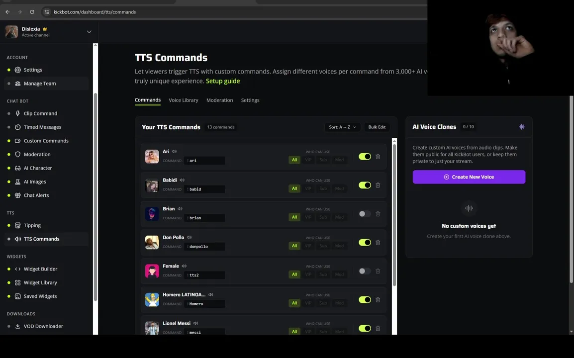Delete the Babidi command trash icon
The width and height of the screenshot is (574, 358).
(x=378, y=185)
